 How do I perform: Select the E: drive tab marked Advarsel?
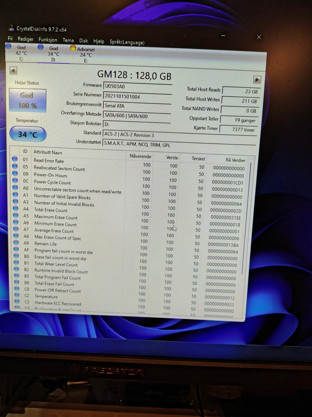pyautogui.click(x=85, y=55)
